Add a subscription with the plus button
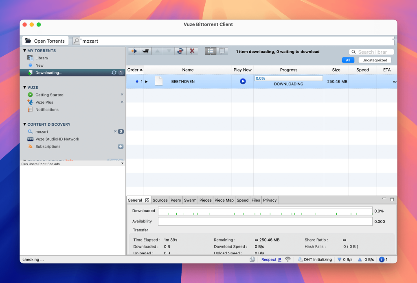The image size is (417, 283). point(121,146)
